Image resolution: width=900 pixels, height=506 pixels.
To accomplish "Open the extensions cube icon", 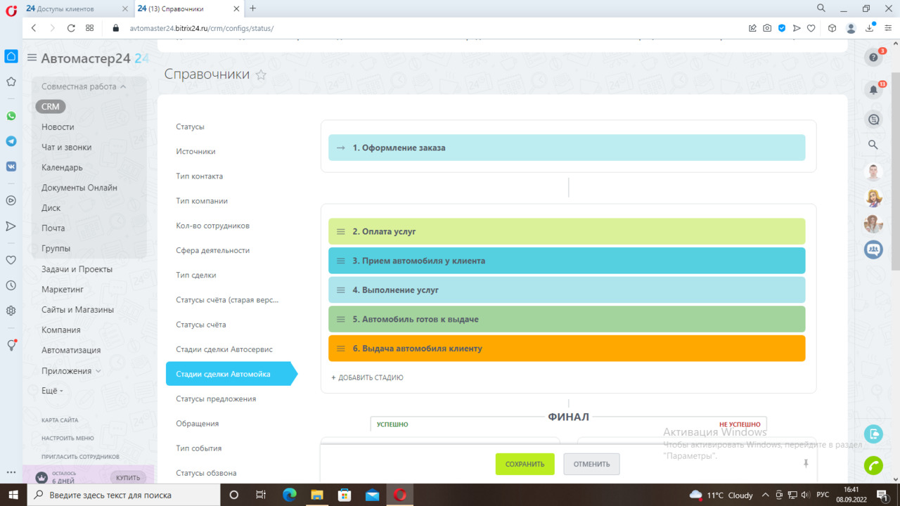I will 832,28.
